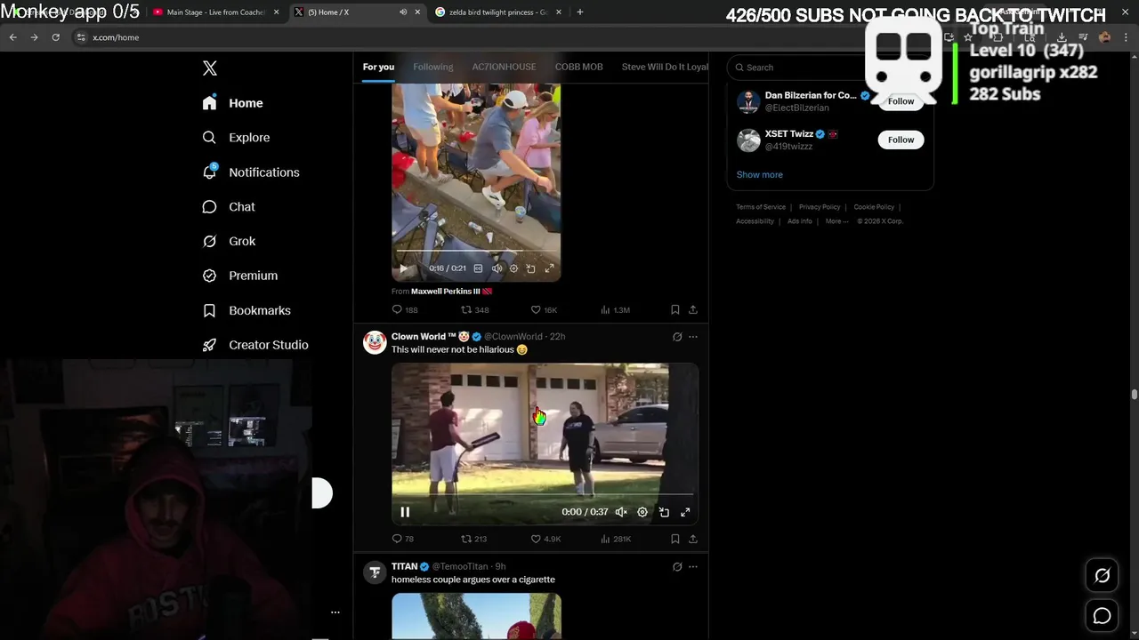
Task: Picture-in-picture the first video
Action: 530,268
